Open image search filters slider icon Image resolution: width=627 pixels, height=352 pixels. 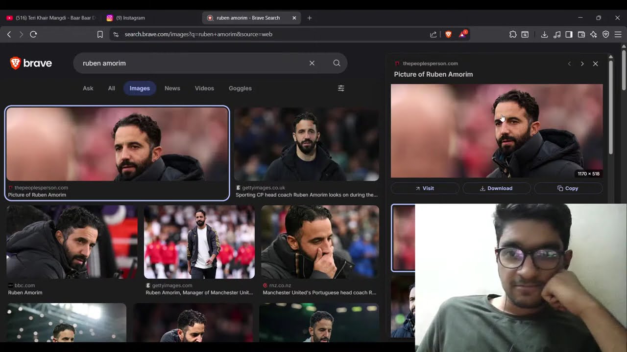341,88
